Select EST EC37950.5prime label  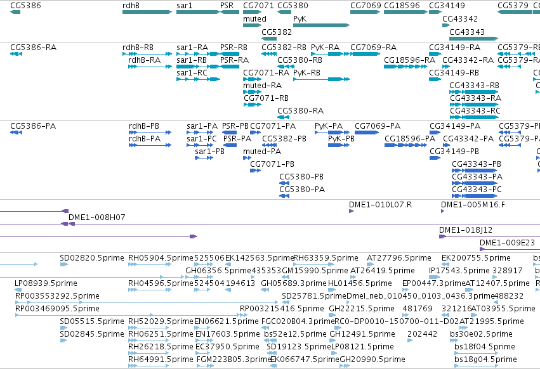tap(227, 347)
